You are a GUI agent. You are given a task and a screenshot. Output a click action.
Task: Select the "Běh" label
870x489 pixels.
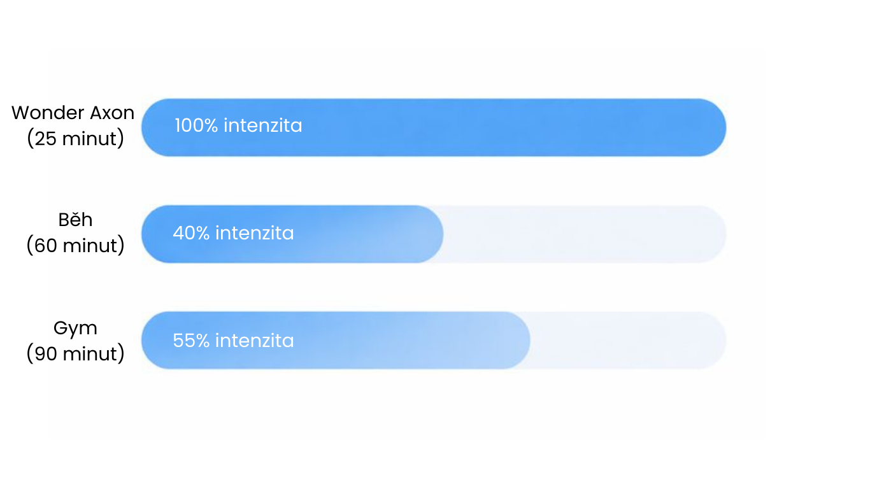(x=75, y=220)
